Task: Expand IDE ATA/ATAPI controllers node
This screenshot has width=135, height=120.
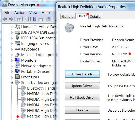Action: pyautogui.click(x=12, y=33)
